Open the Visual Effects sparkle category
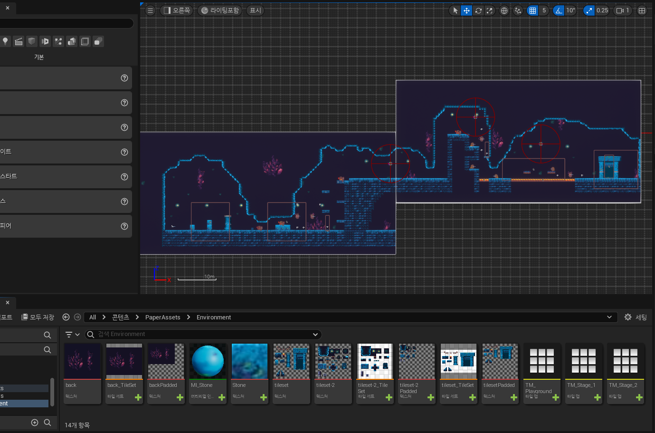The height and width of the screenshot is (433, 655). coord(58,41)
